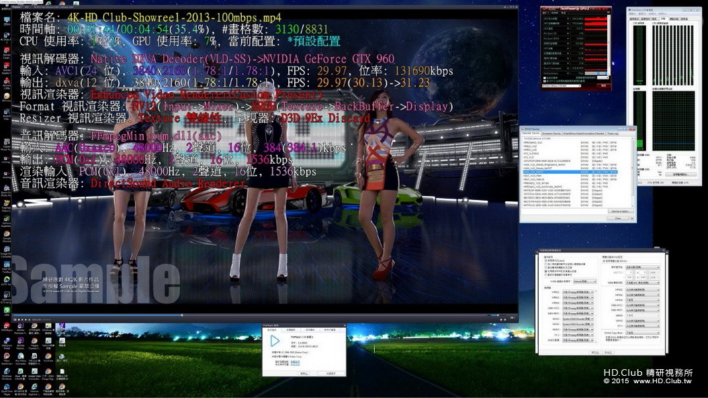The height and width of the screenshot is (398, 708).
Task: Open H.264 Default(預設) dropdown in codec settings
Action: (584, 282)
